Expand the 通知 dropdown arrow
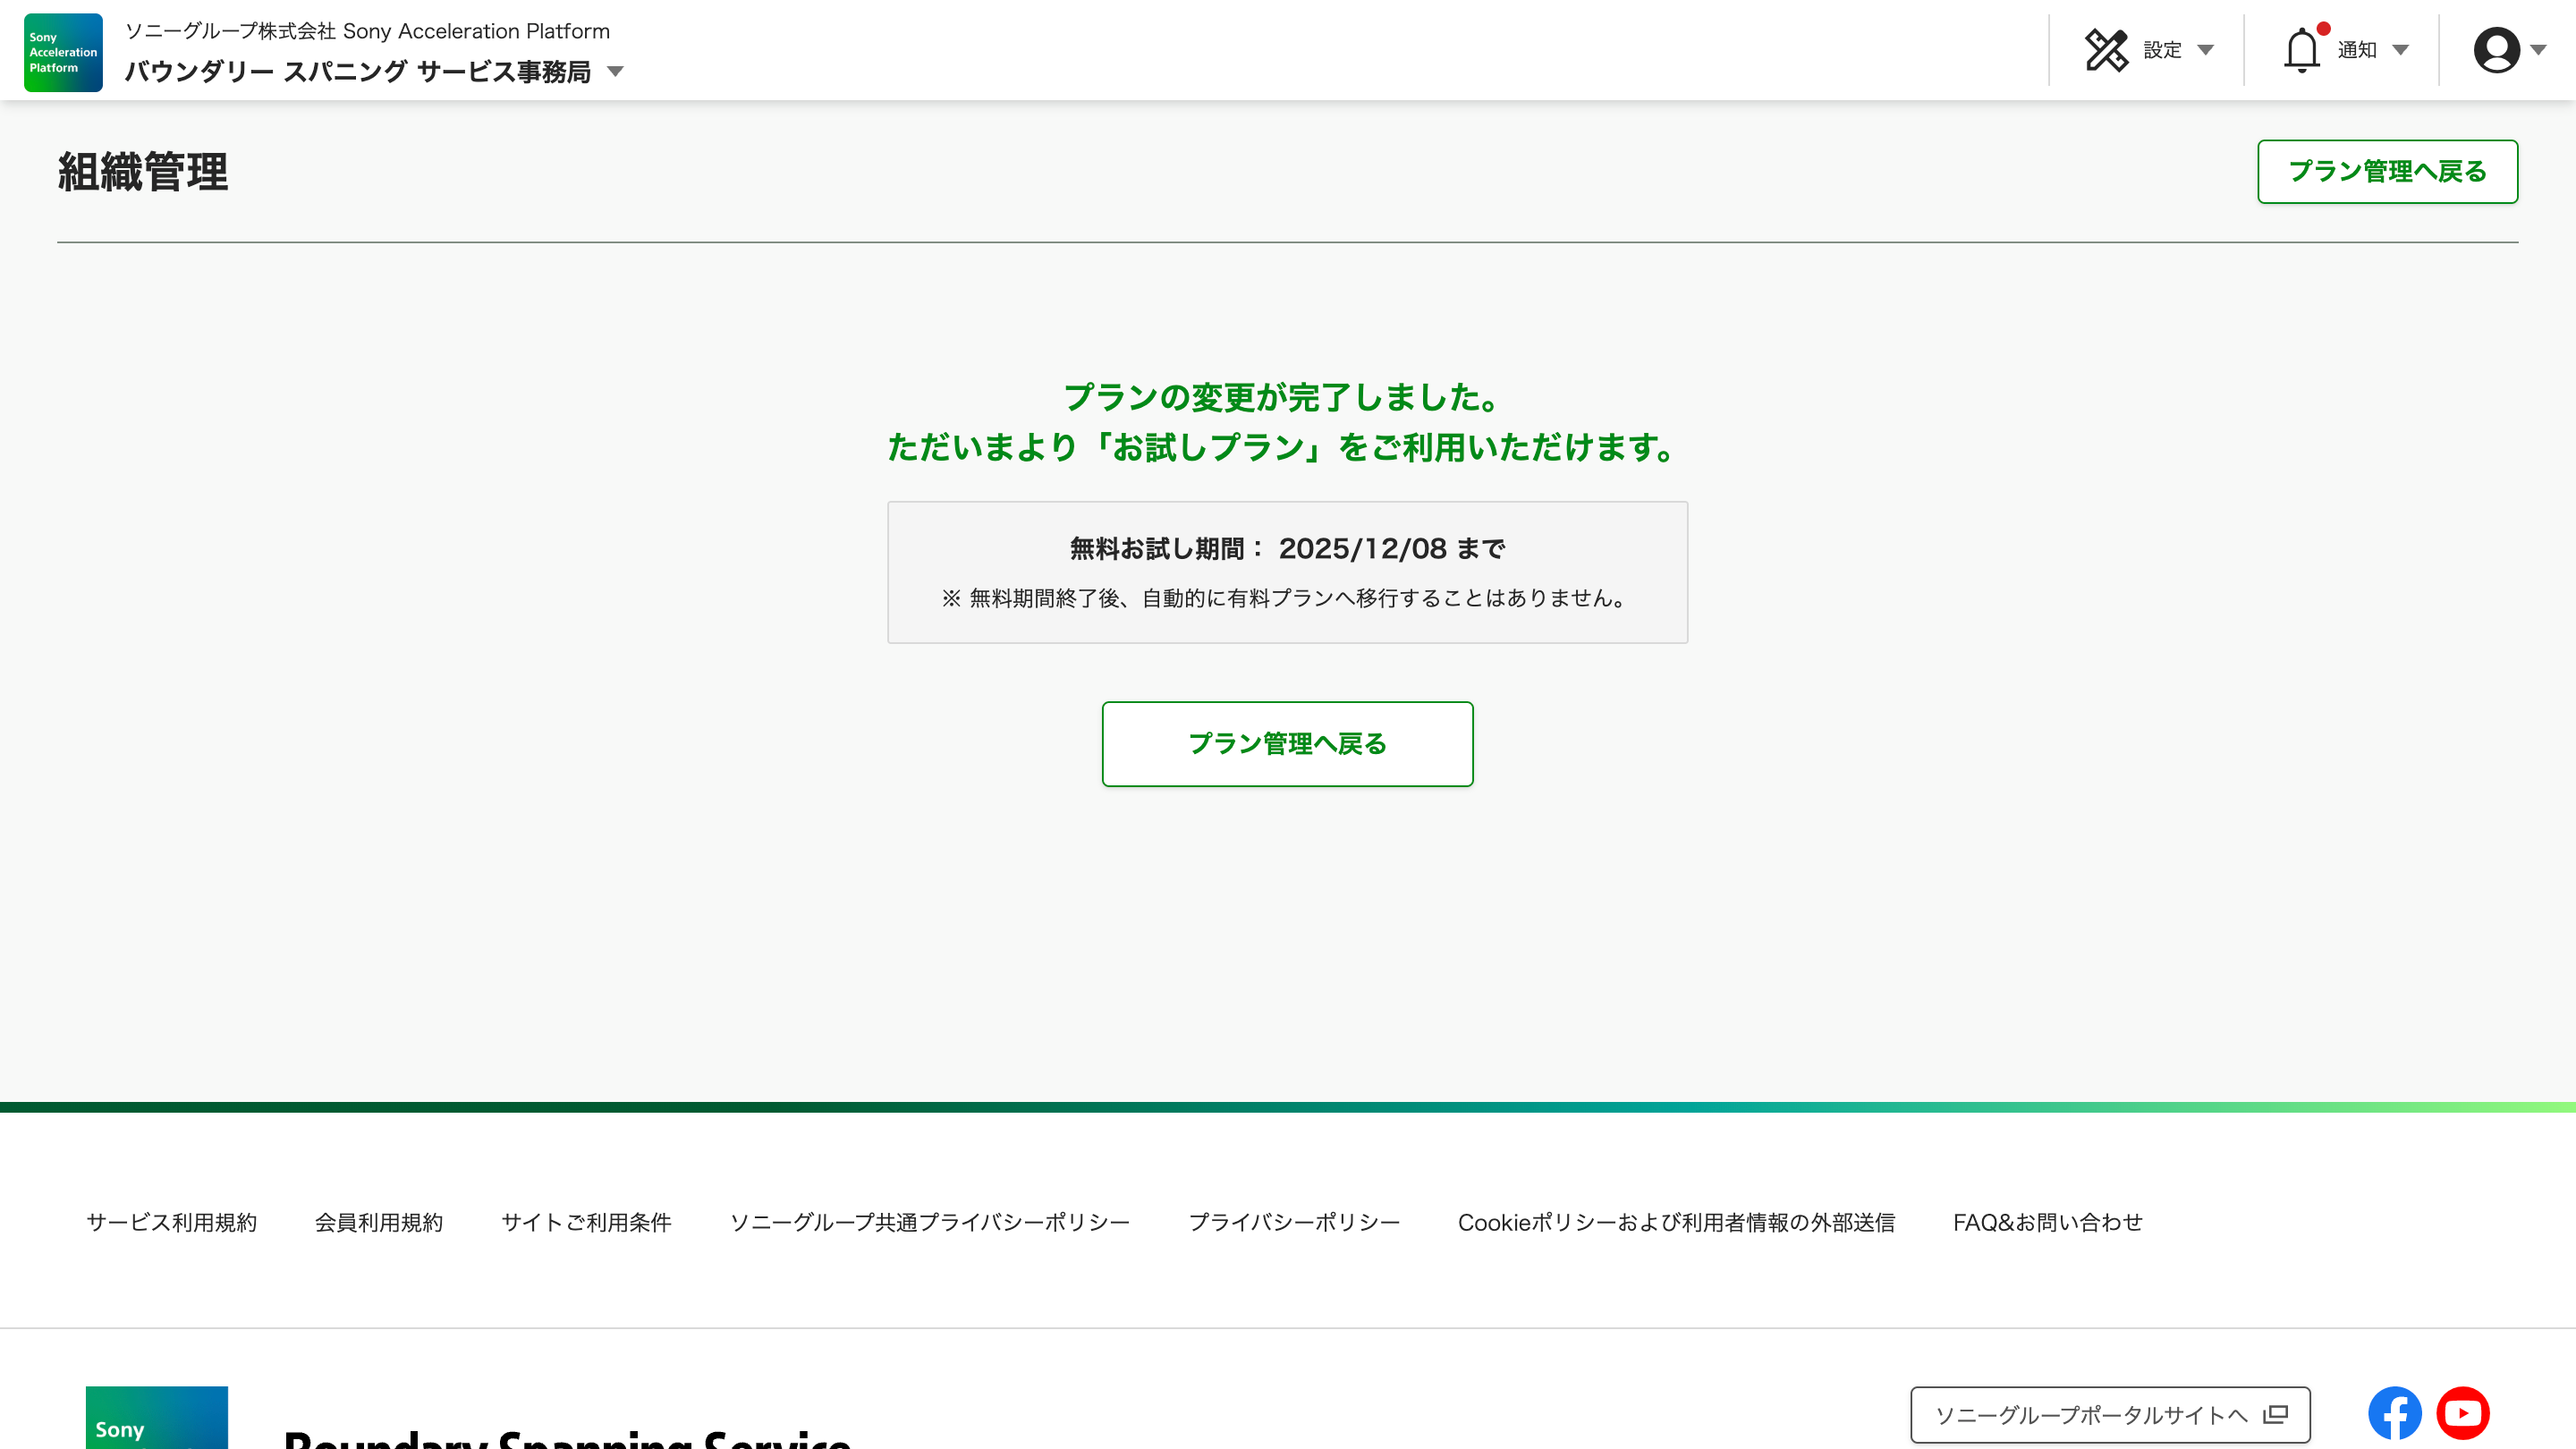 [2400, 50]
